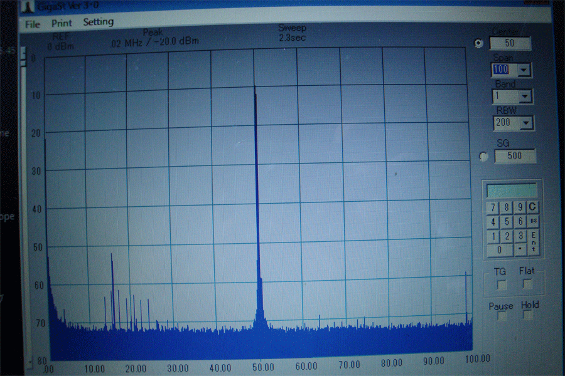Image resolution: width=565 pixels, height=376 pixels.
Task: Open the Setting menu
Action: point(99,22)
